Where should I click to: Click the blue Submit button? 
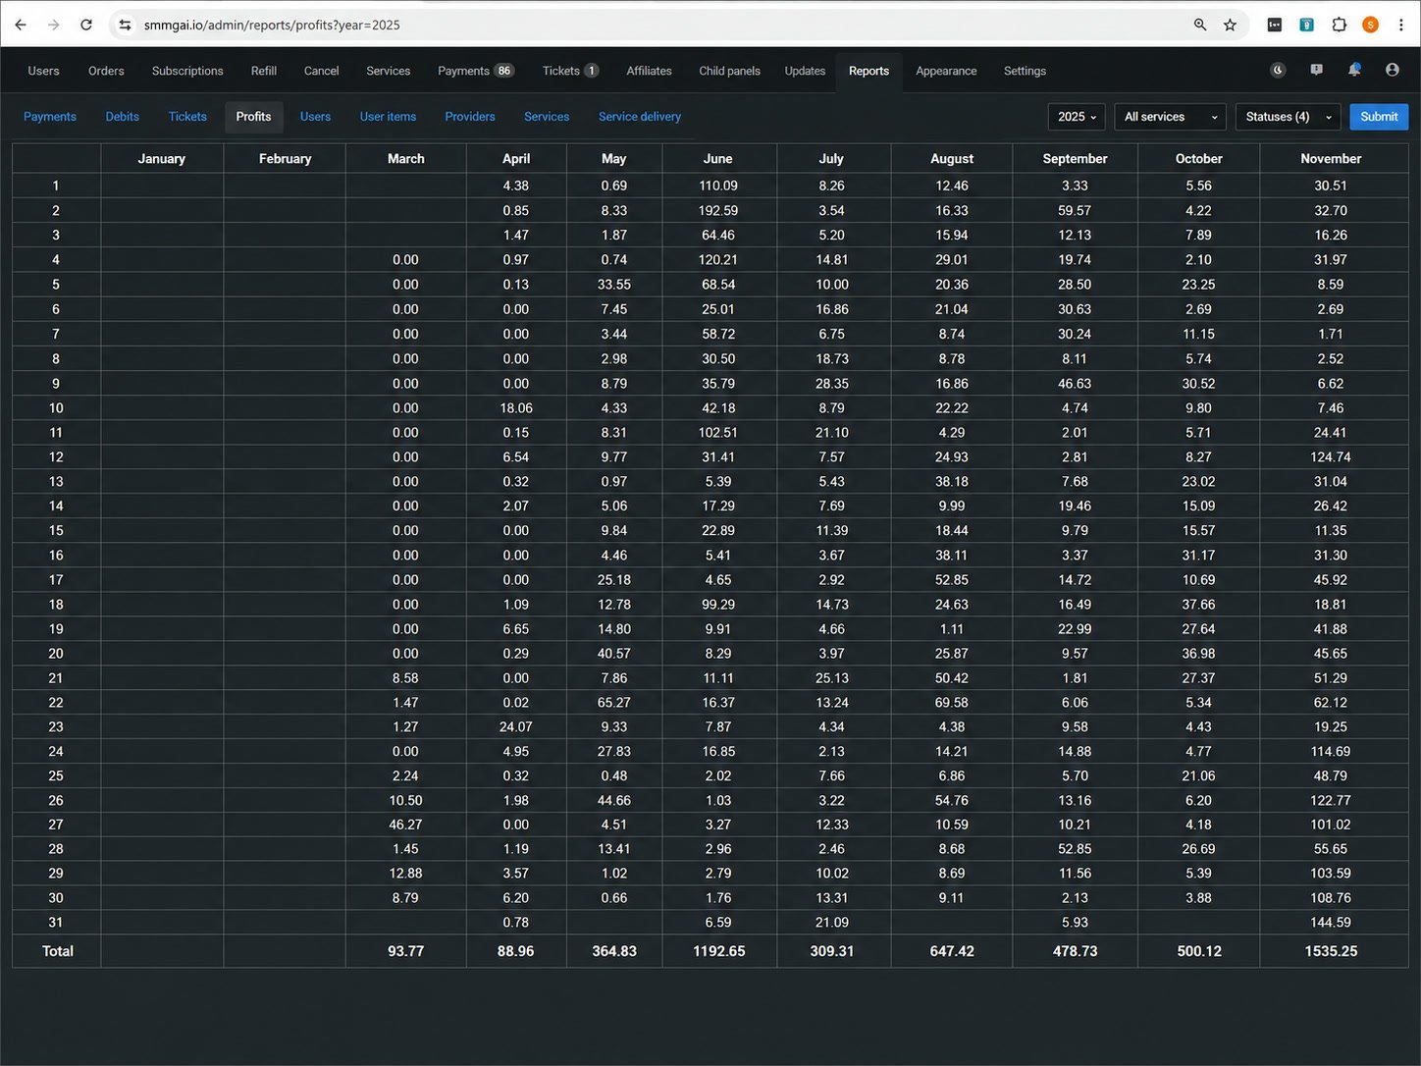point(1379,117)
